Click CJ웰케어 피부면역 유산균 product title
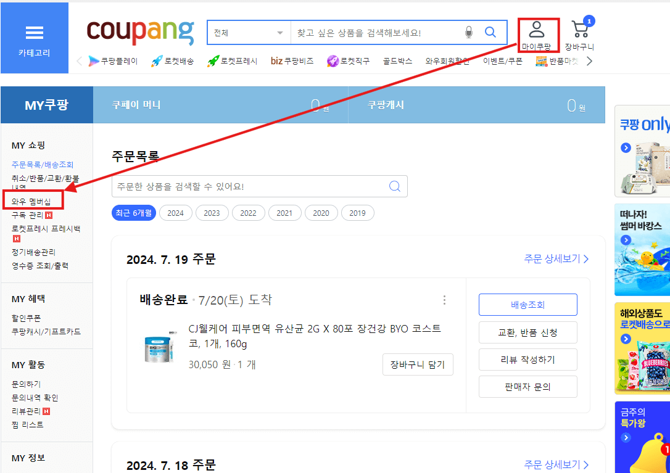This screenshot has width=670, height=473. (315, 336)
